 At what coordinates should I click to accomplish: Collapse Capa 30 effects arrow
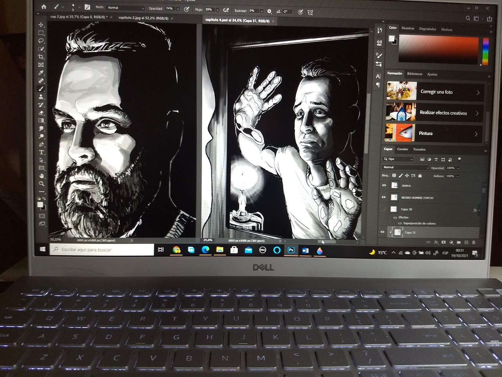click(479, 210)
